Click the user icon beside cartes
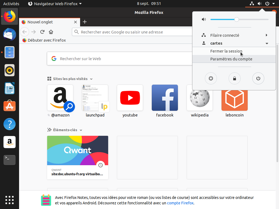The width and height of the screenshot is (279, 209). pos(204,43)
